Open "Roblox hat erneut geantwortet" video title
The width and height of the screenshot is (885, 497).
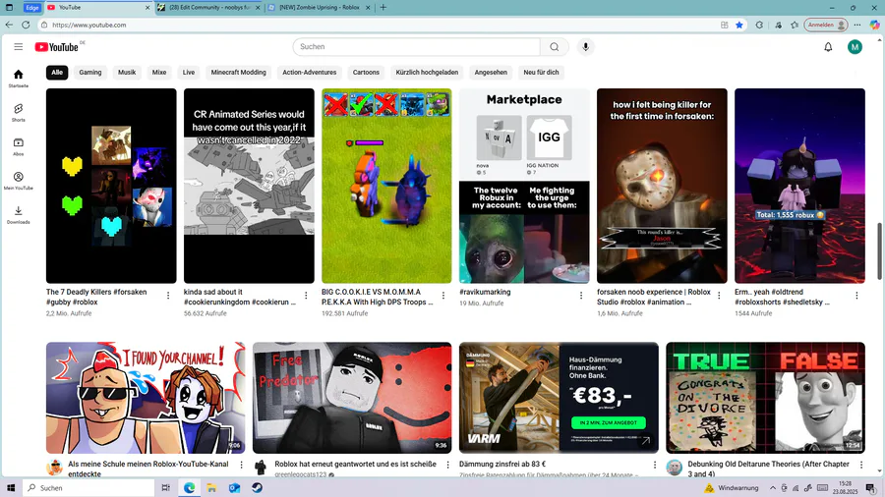click(x=356, y=465)
